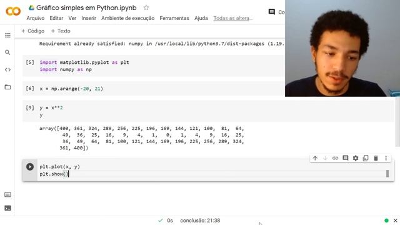Click the execution count [5] on the import cell
400x225 pixels.
coord(30,62)
